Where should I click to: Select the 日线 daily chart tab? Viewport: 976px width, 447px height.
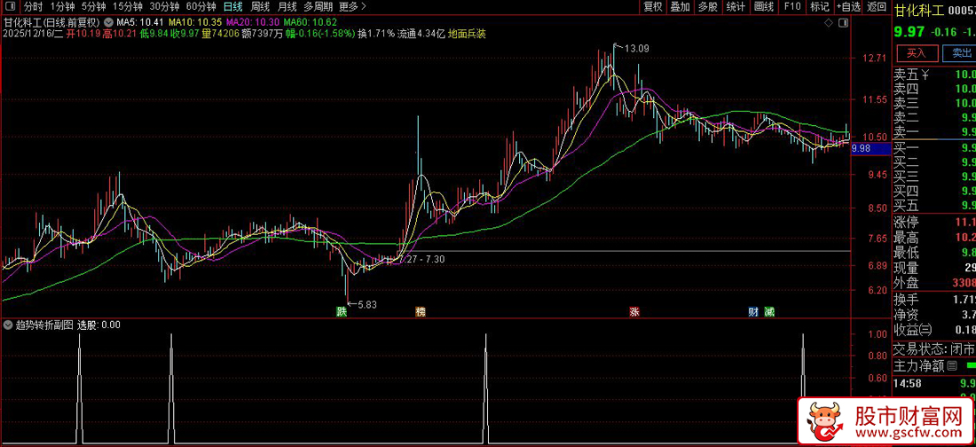[232, 7]
